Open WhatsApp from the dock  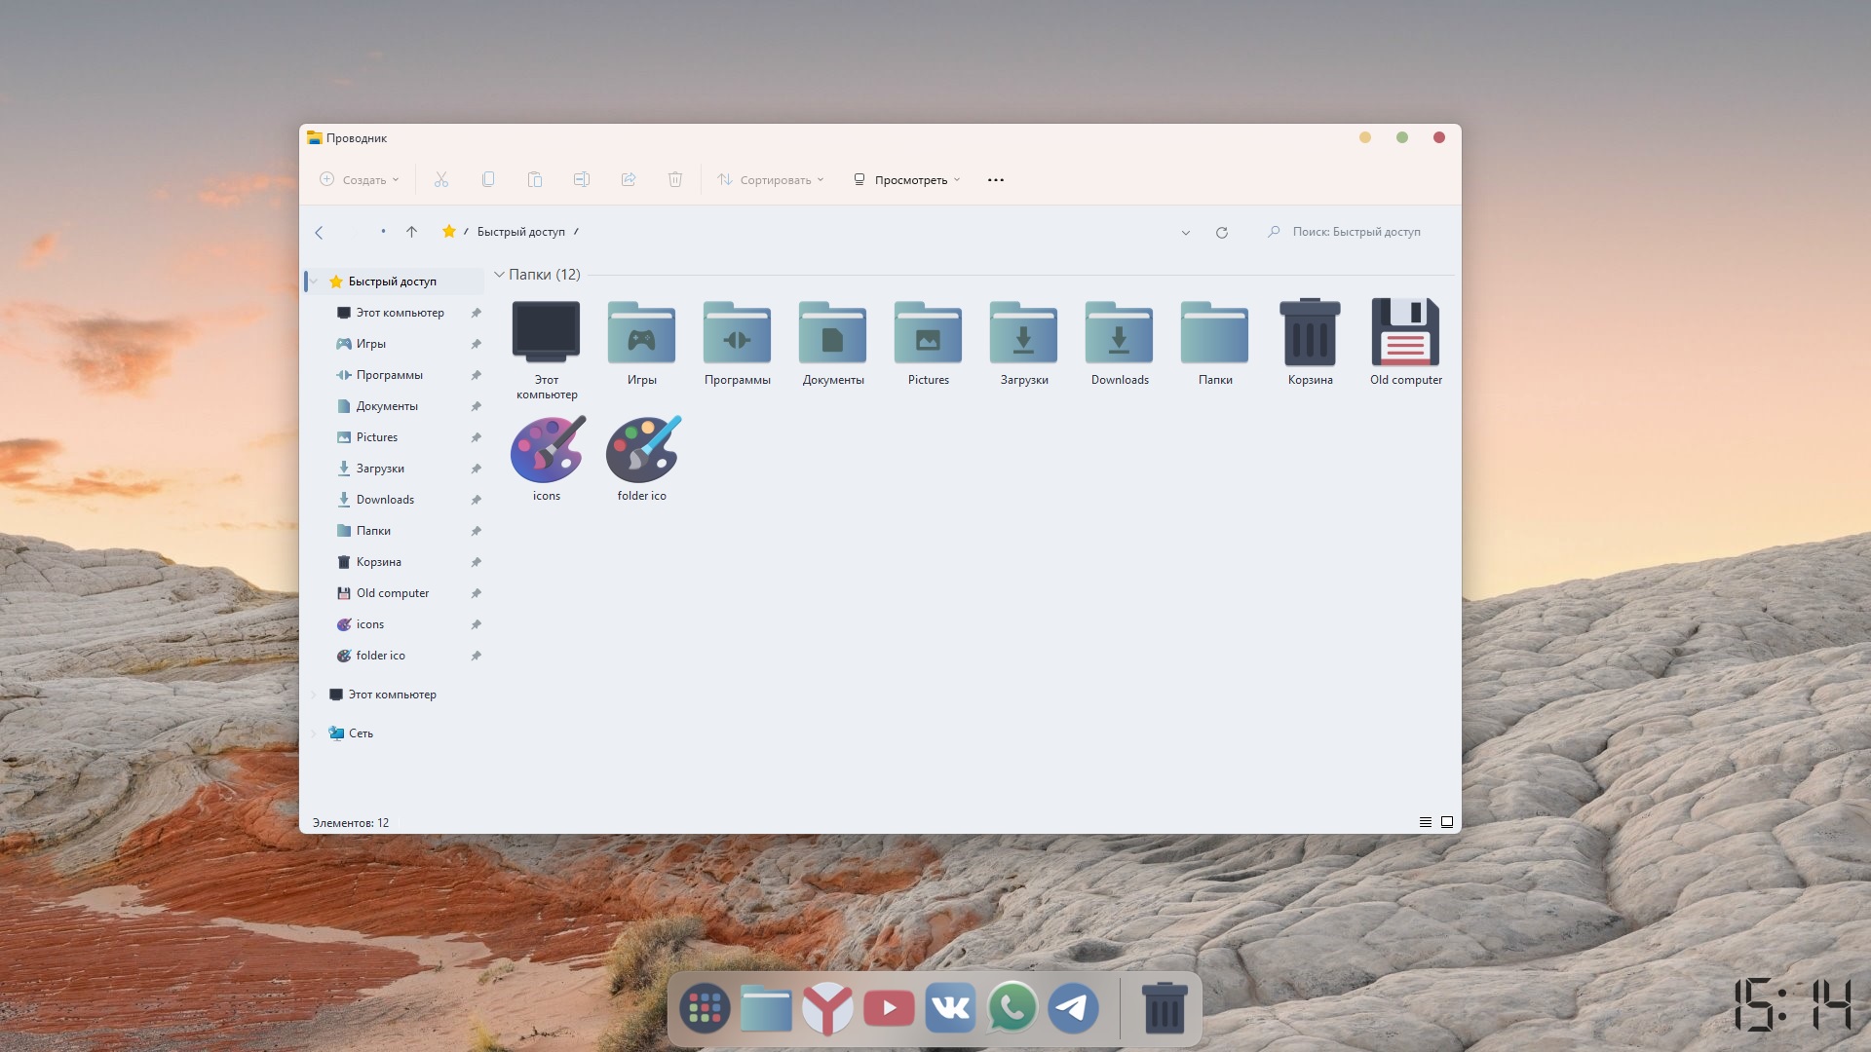pos(1012,1008)
